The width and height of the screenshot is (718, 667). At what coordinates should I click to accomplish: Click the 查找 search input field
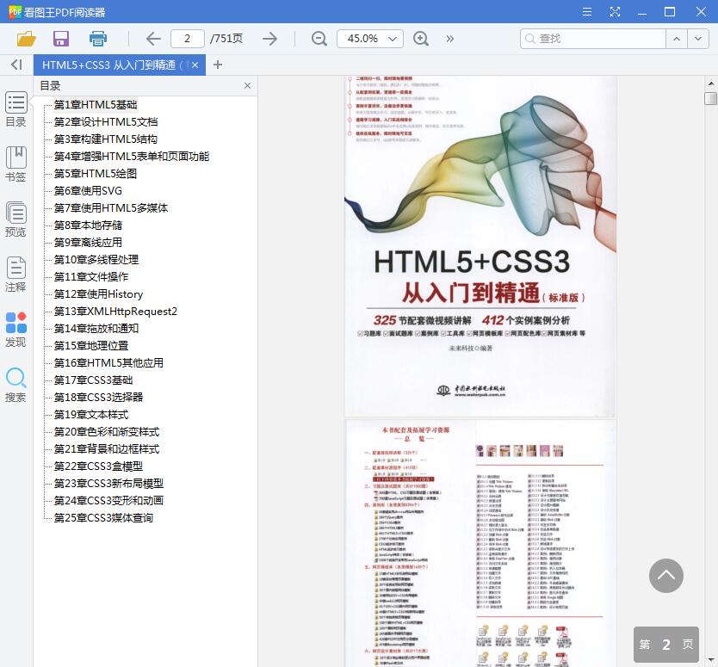(x=592, y=39)
